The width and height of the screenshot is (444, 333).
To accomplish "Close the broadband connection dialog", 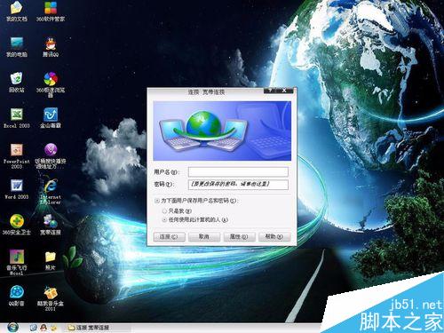I will coord(284,91).
